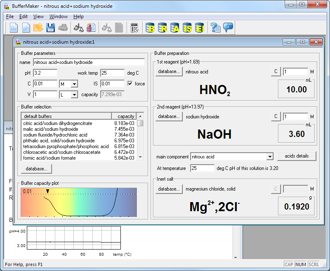Uncheck the force ionic strength checkbox
The width and height of the screenshot is (330, 271).
[x=130, y=84]
